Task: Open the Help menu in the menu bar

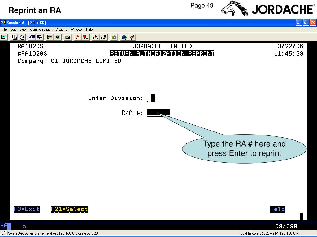Action: click(x=89, y=29)
